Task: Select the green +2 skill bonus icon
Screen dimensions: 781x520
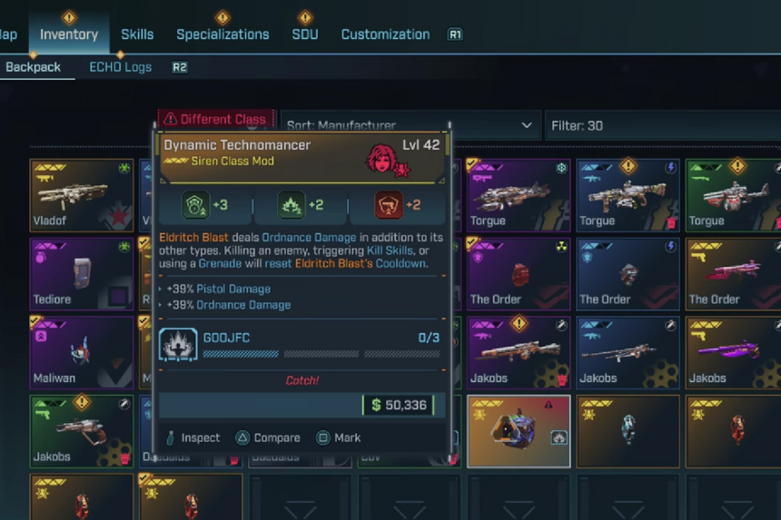Action: tap(291, 205)
